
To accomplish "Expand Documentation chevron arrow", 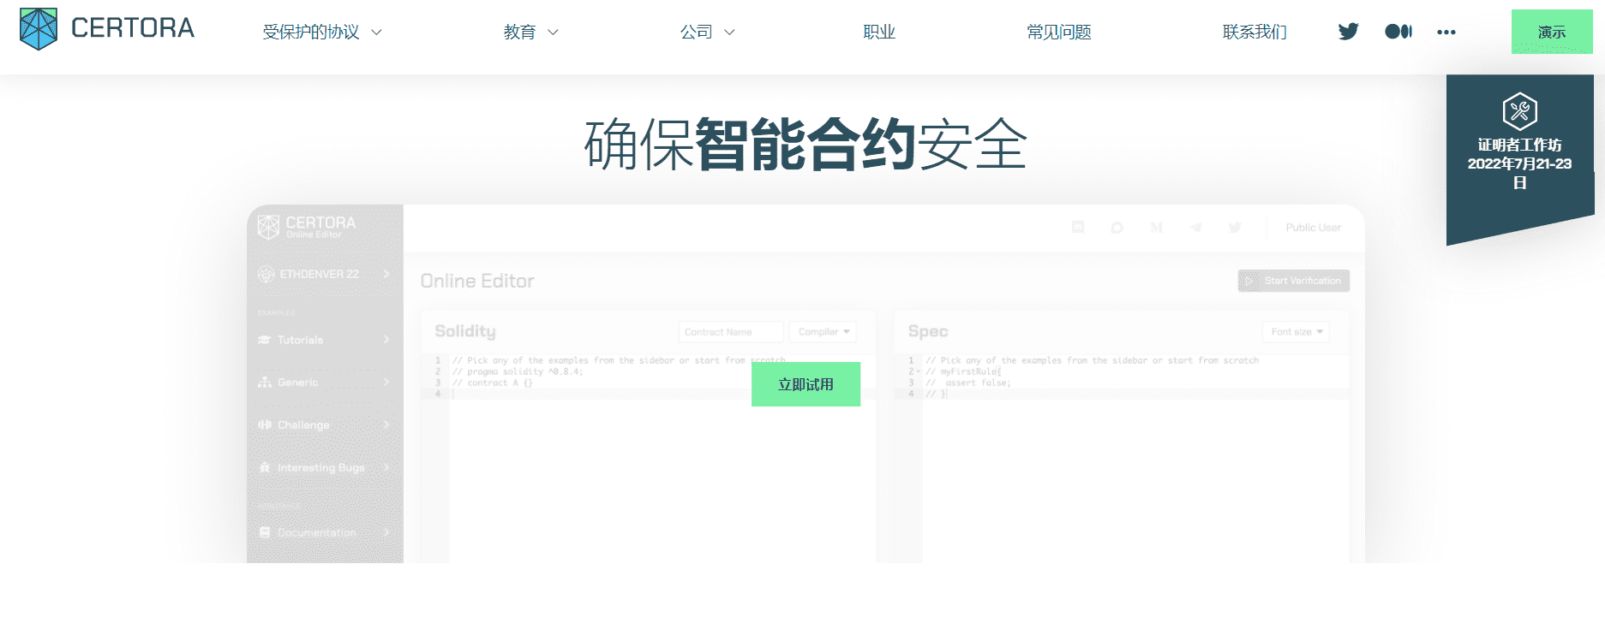I will [386, 532].
